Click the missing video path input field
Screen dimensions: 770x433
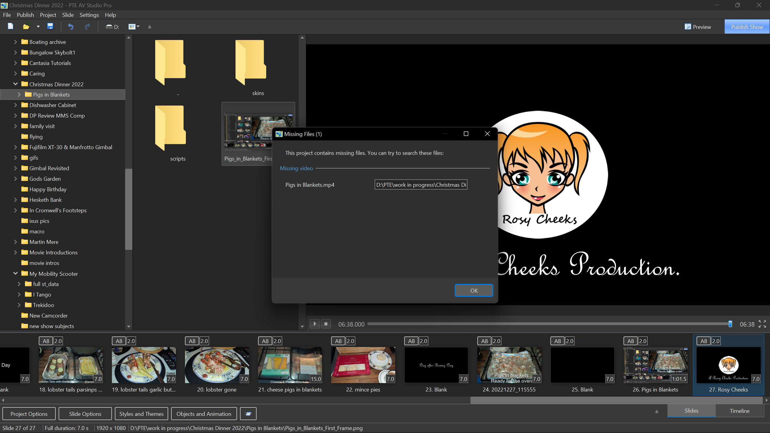421,185
